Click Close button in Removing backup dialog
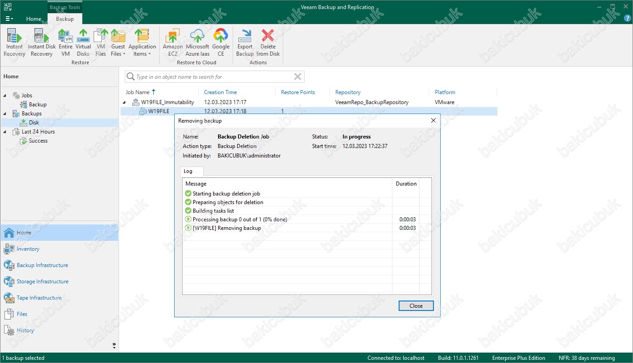633x363 pixels. pos(416,306)
